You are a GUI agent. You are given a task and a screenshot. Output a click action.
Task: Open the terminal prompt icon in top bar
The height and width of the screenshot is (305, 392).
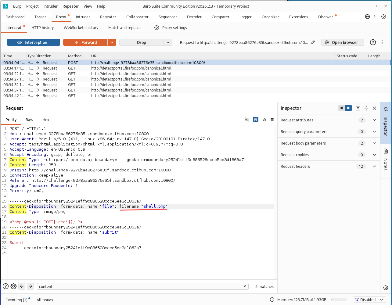point(376,17)
